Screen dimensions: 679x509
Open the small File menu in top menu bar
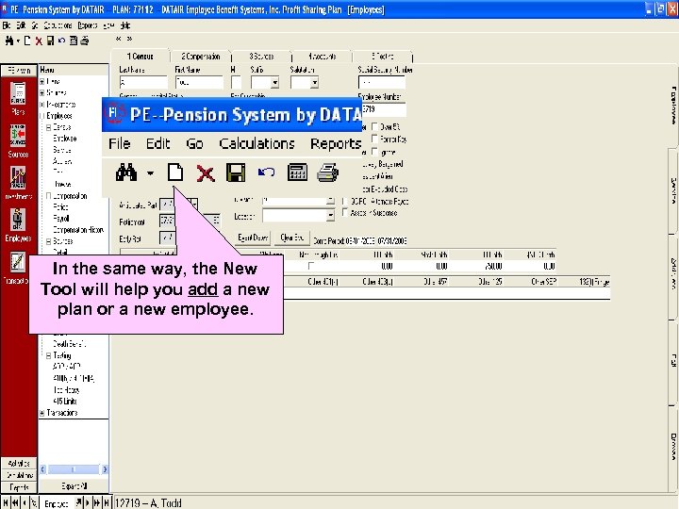point(6,25)
